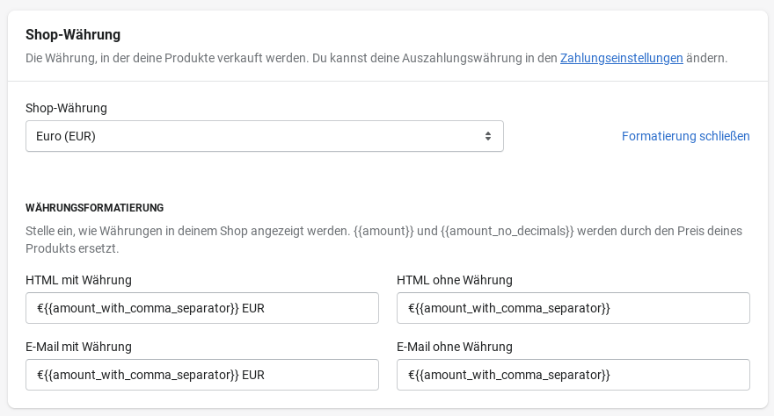Click Formatierung schließen to collapse formatting
Screen dimensions: 774x416
pyautogui.click(x=685, y=136)
